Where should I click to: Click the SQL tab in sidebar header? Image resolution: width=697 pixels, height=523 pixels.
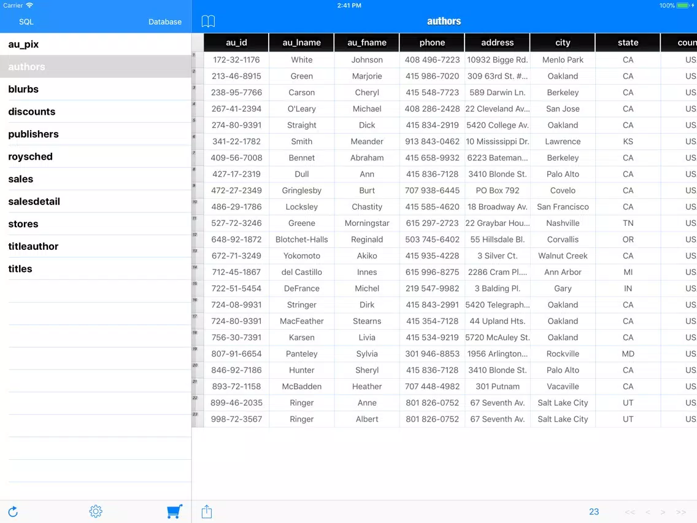[26, 22]
